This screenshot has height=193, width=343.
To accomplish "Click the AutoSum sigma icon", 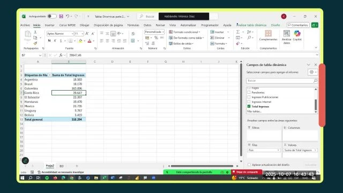I will click(x=238, y=32).
